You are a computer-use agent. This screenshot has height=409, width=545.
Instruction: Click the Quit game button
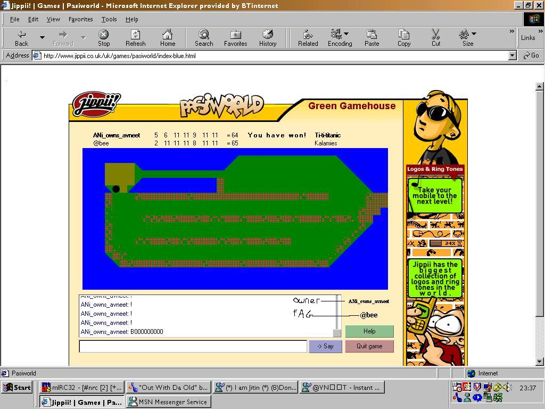click(x=369, y=346)
